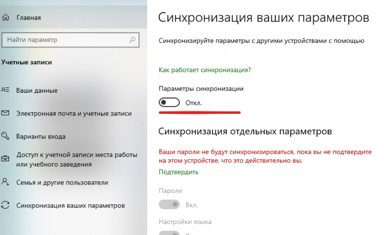Open Варианты входа settings
This screenshot has width=384, height=235.
click(41, 136)
